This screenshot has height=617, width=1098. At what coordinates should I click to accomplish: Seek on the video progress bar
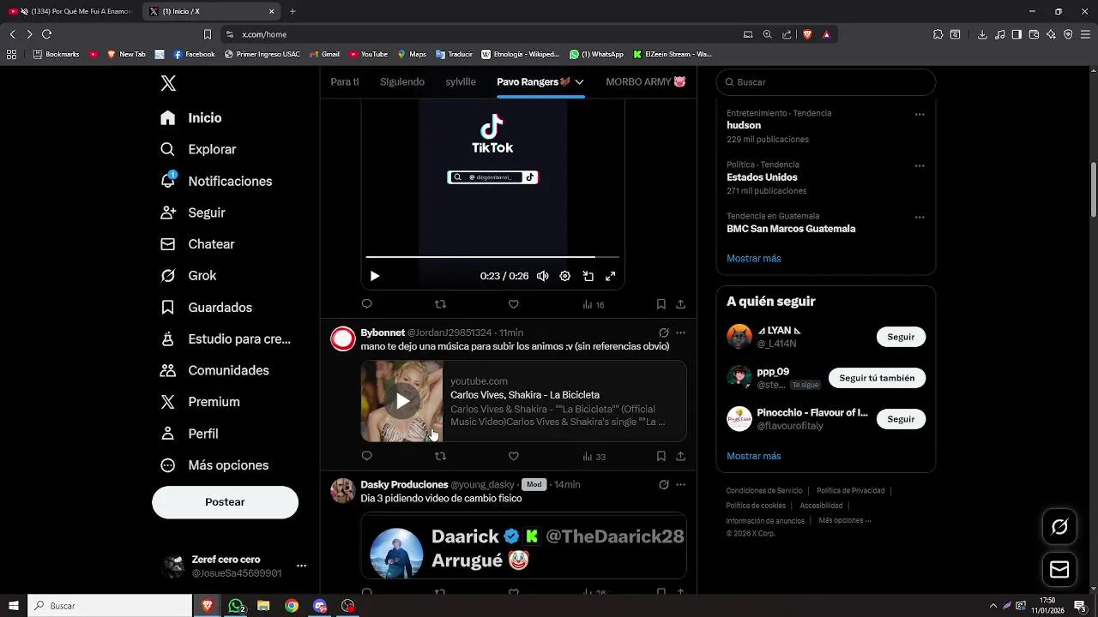tap(492, 256)
